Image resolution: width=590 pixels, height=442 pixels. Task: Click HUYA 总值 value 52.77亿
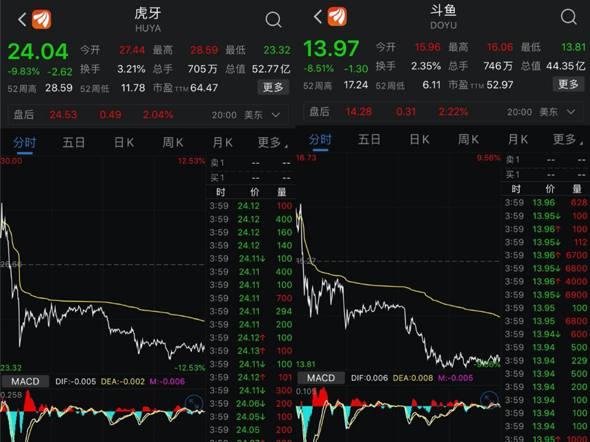[x=271, y=69]
